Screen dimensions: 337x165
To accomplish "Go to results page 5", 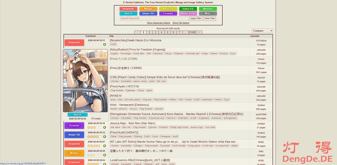I will coord(168,33).
